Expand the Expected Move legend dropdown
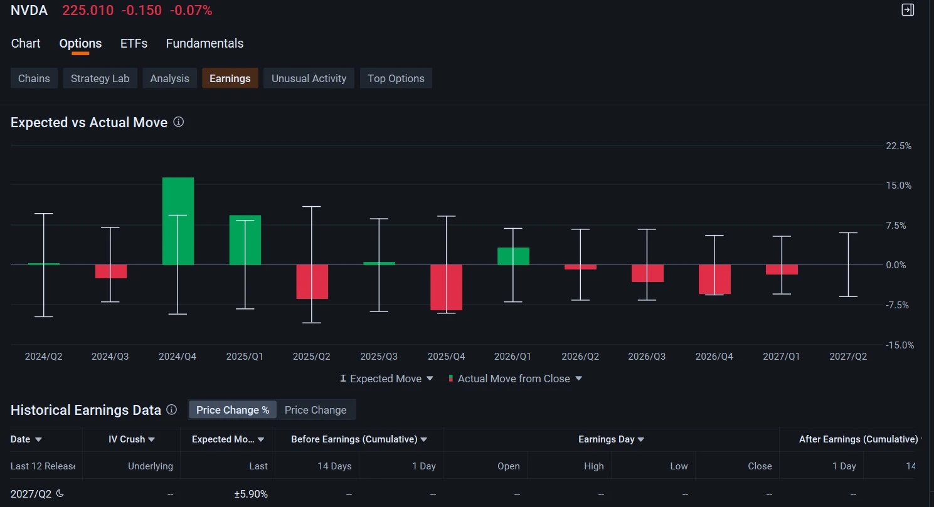The height and width of the screenshot is (507, 934). point(430,379)
